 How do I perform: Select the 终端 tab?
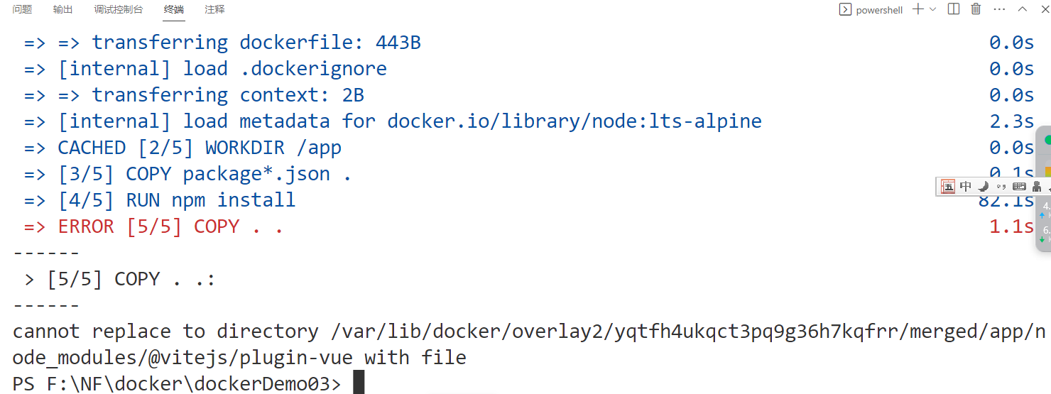coord(173,9)
